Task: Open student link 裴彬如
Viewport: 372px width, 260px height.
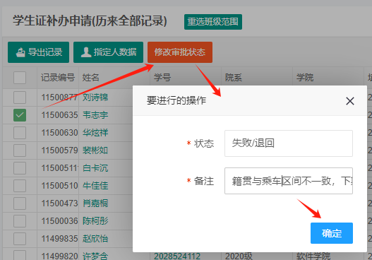Action: pyautogui.click(x=95, y=150)
